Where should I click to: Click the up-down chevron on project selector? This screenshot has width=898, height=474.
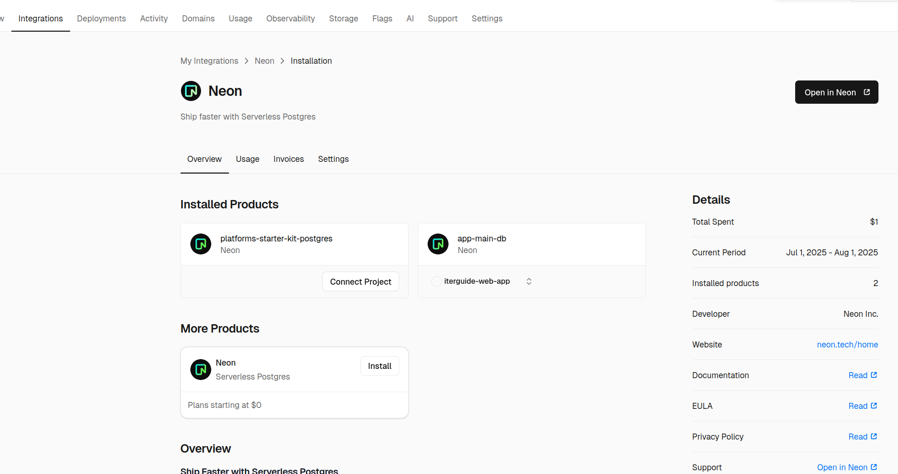click(x=529, y=281)
